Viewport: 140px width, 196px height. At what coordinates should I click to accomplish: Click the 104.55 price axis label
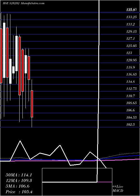click(x=132, y=118)
